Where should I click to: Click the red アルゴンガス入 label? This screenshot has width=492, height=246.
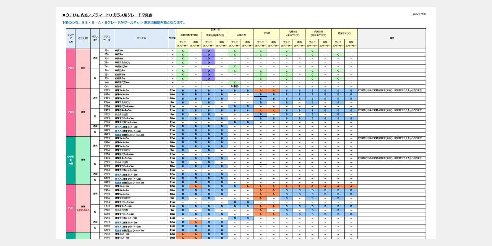(x=83, y=211)
